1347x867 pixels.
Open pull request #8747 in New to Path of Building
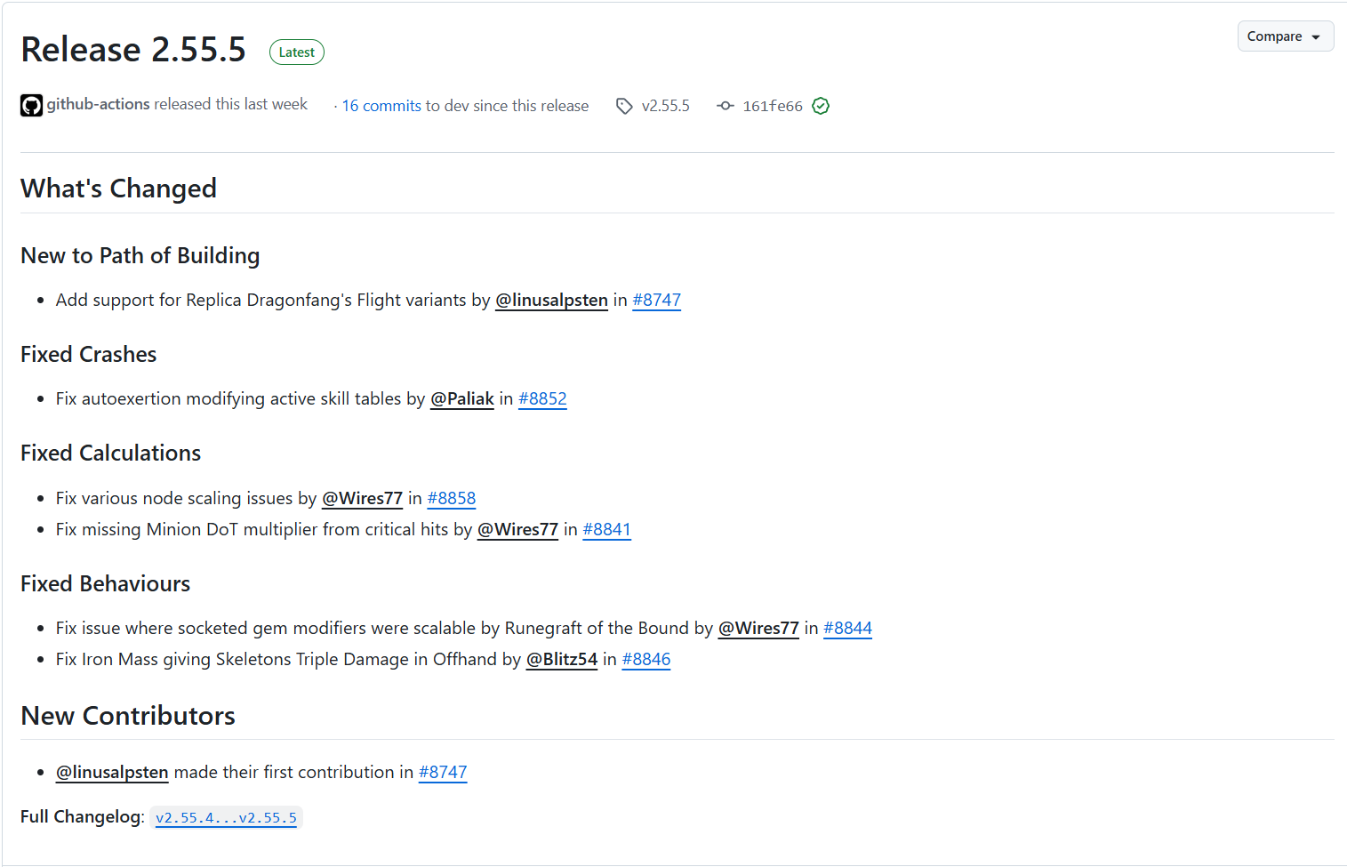(x=656, y=301)
